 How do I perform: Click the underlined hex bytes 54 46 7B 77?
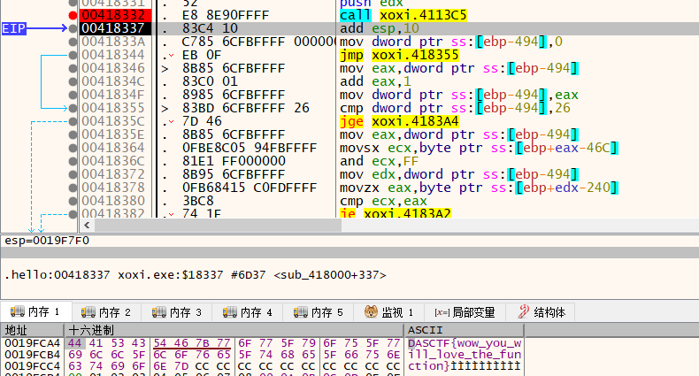[x=192, y=343]
